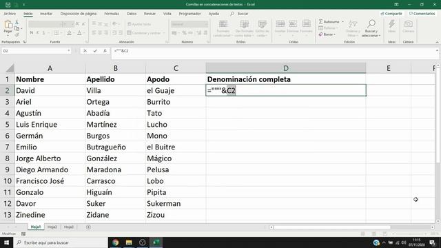The width and height of the screenshot is (441, 248).
Task: Toggle bold N formatting button
Action: (32, 33)
